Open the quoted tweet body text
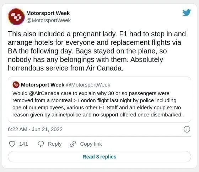Screen dimensions: 199x172 97,104
